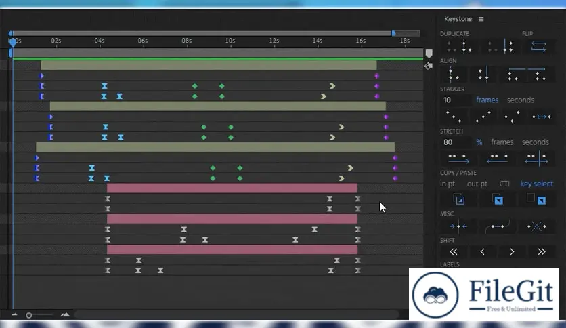The height and width of the screenshot is (328, 566).
Task: Click Misc curve easing icon
Action: pos(498,226)
